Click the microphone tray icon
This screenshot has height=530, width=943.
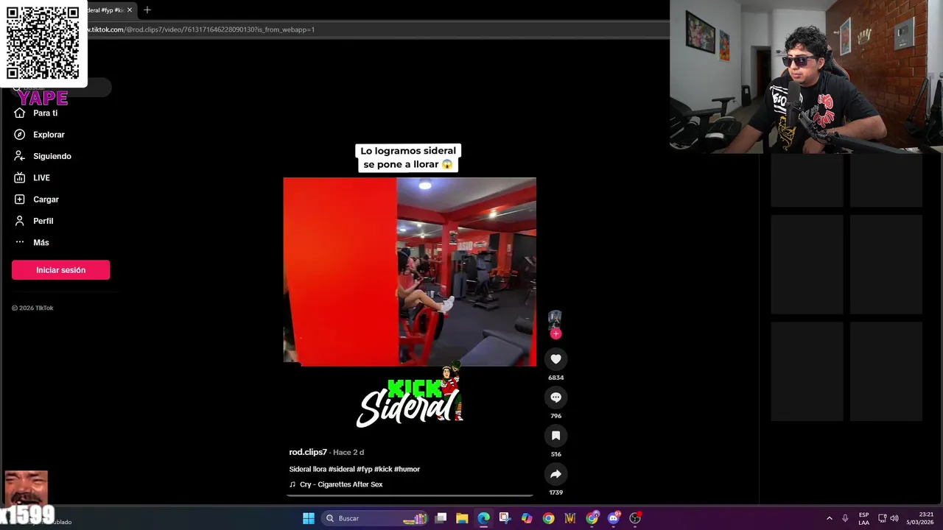point(845,518)
